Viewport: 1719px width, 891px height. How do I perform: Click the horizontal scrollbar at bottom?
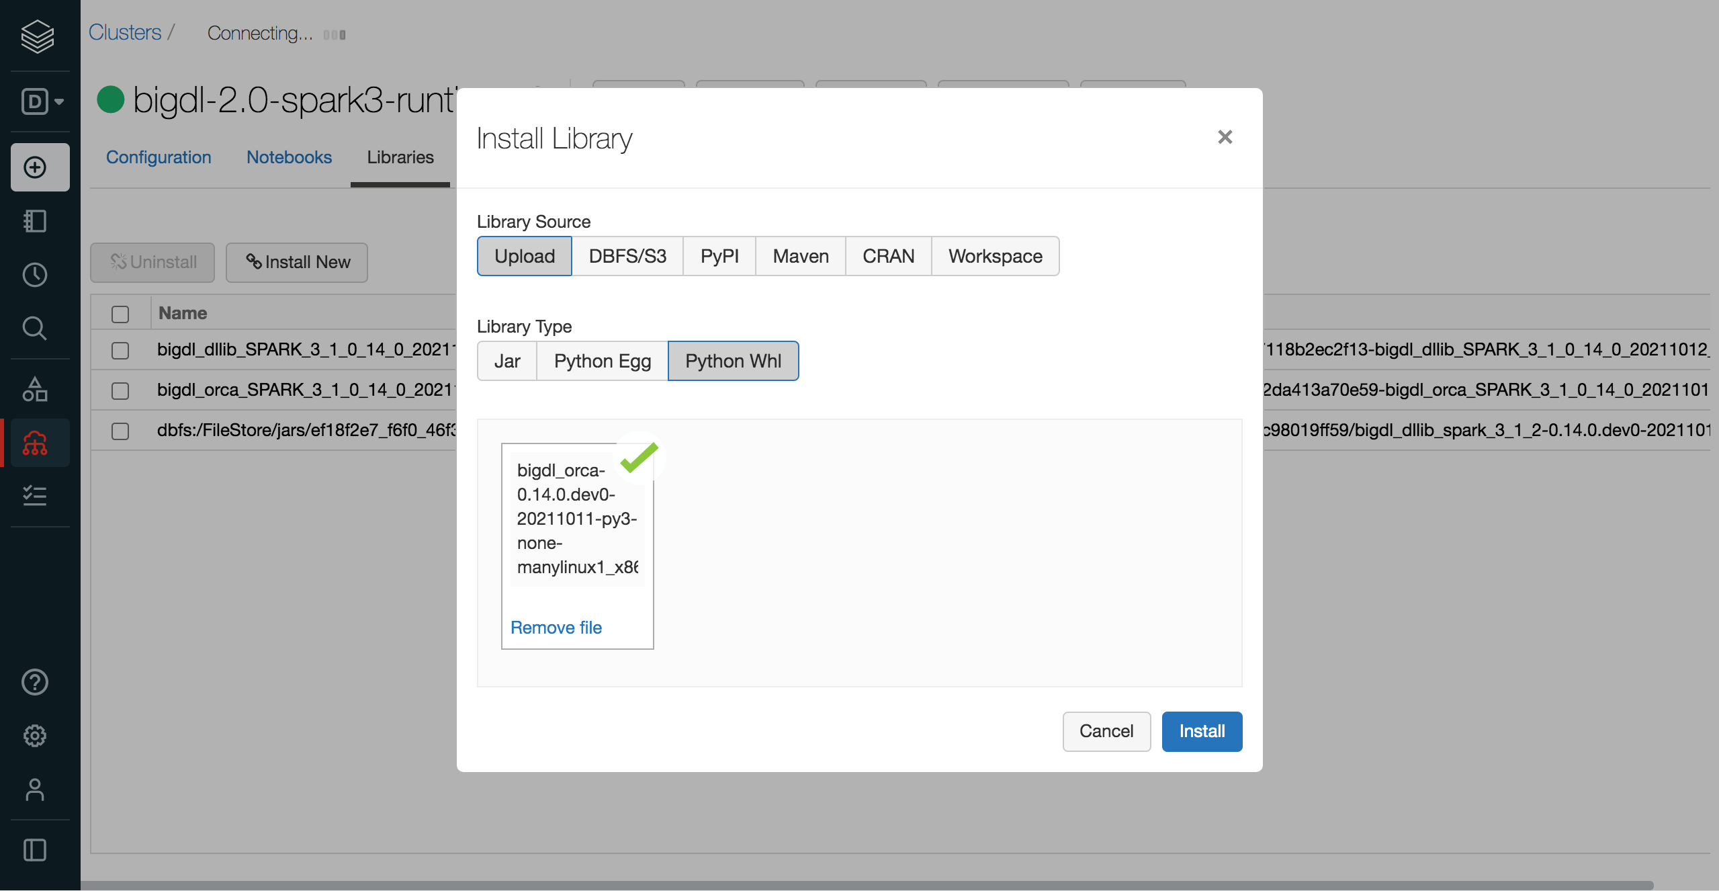[x=867, y=885]
